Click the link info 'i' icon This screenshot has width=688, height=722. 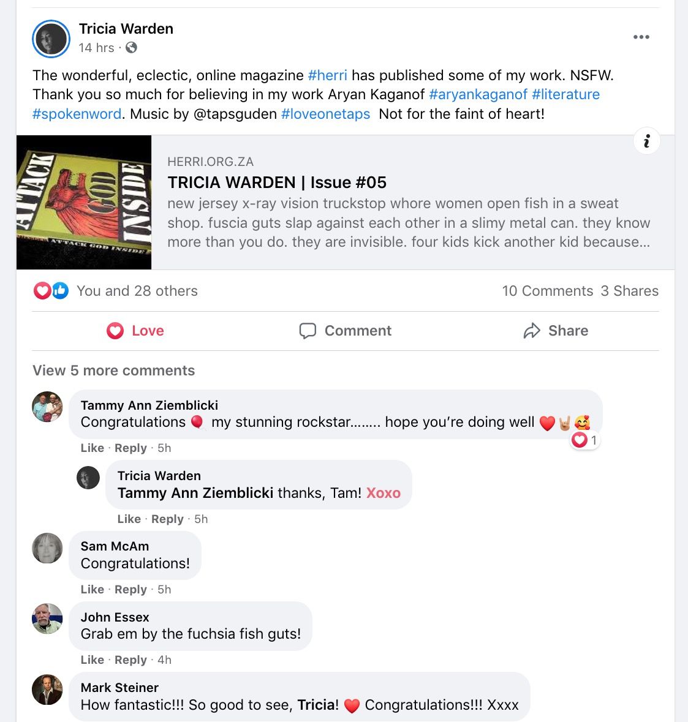pos(646,141)
